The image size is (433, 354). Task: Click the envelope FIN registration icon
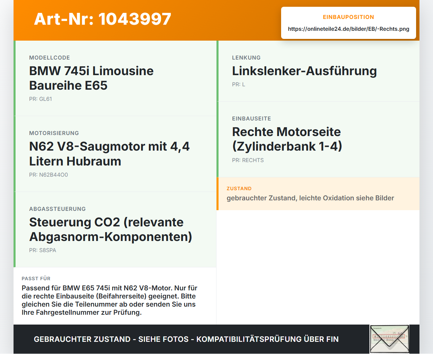point(389,339)
